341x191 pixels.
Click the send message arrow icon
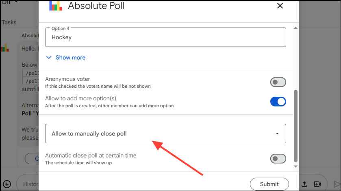tap(337, 184)
